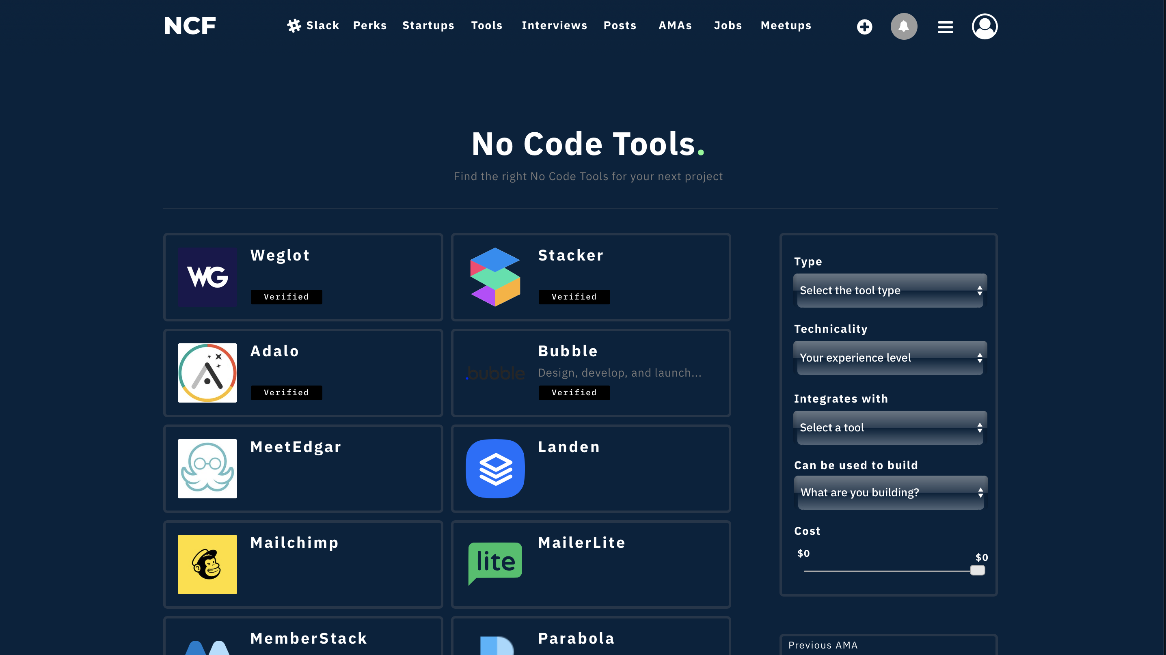Open the hamburger menu icon
Image resolution: width=1166 pixels, height=655 pixels.
945,27
